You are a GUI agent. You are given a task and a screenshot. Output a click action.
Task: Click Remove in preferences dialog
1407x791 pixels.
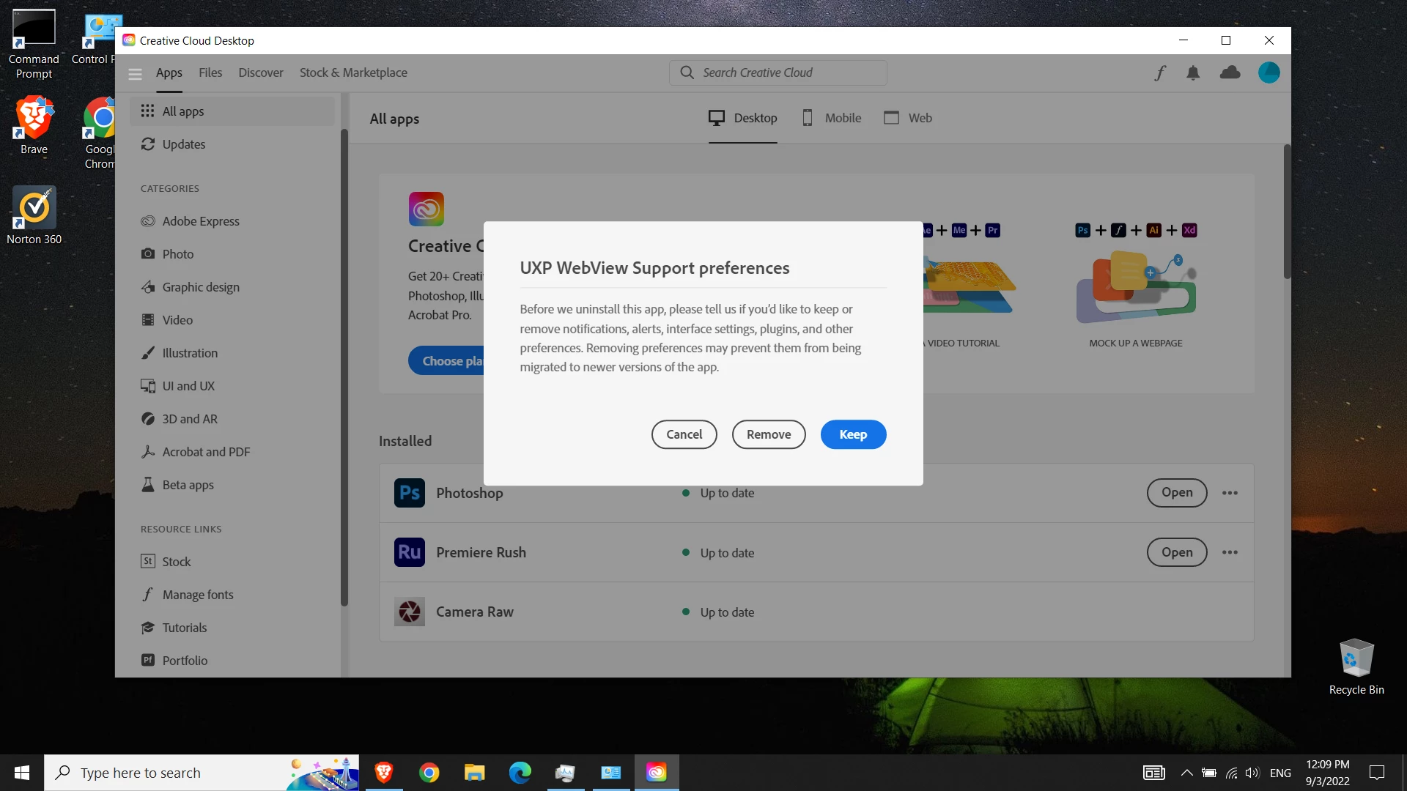pyautogui.click(x=769, y=434)
